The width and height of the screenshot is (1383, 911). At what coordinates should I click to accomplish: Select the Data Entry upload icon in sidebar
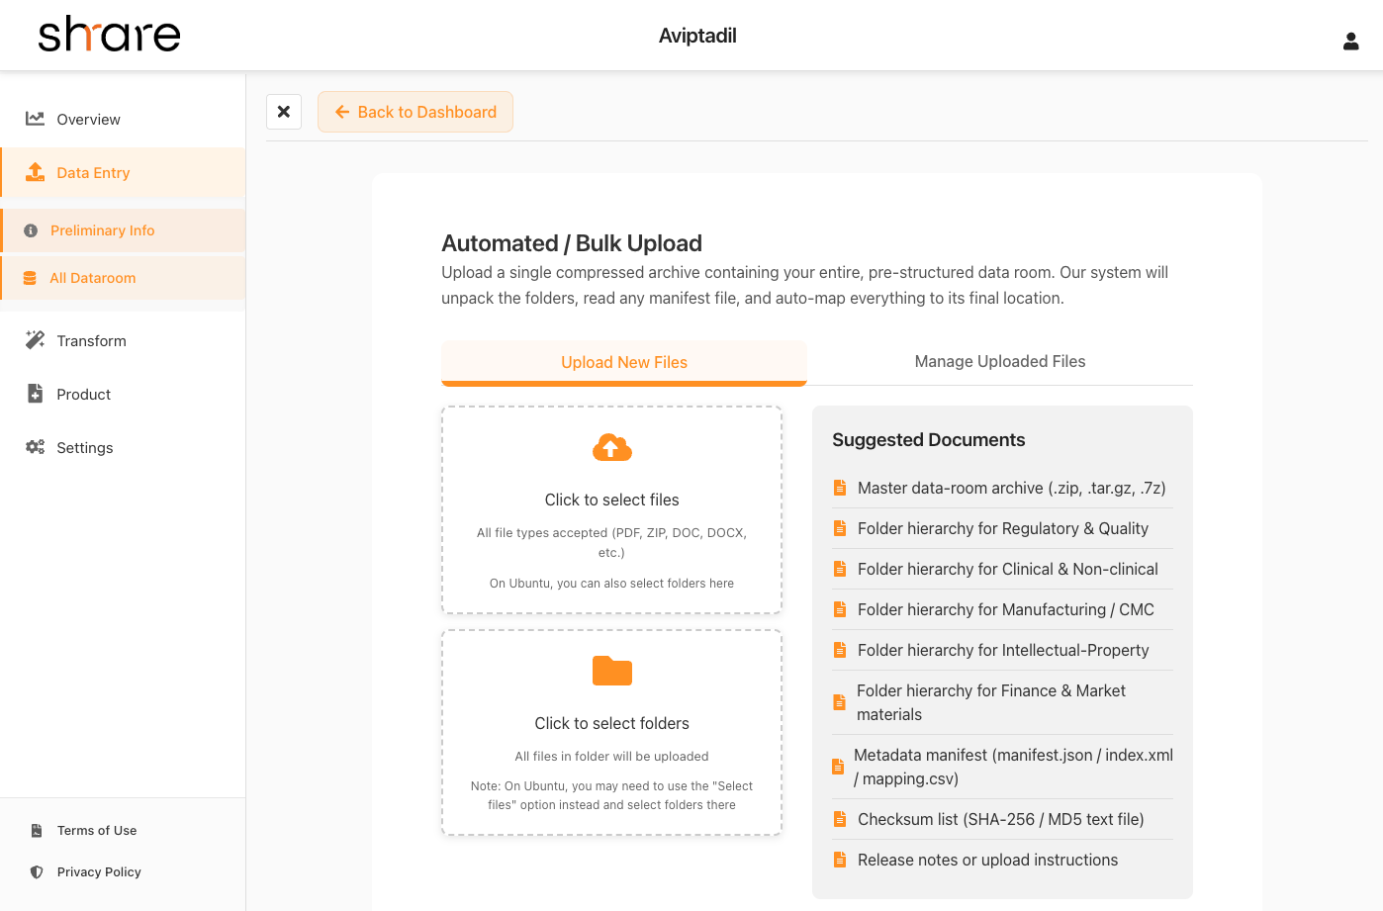pos(36,171)
